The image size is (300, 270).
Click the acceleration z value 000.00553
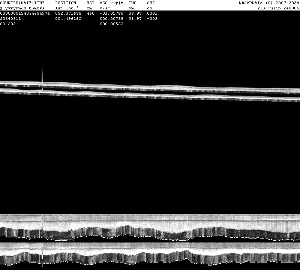pyautogui.click(x=111, y=24)
